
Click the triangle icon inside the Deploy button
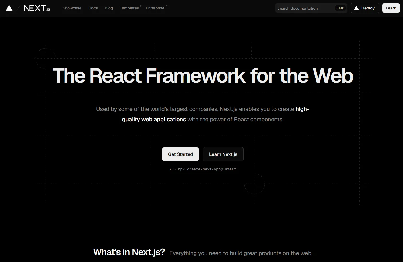click(357, 8)
